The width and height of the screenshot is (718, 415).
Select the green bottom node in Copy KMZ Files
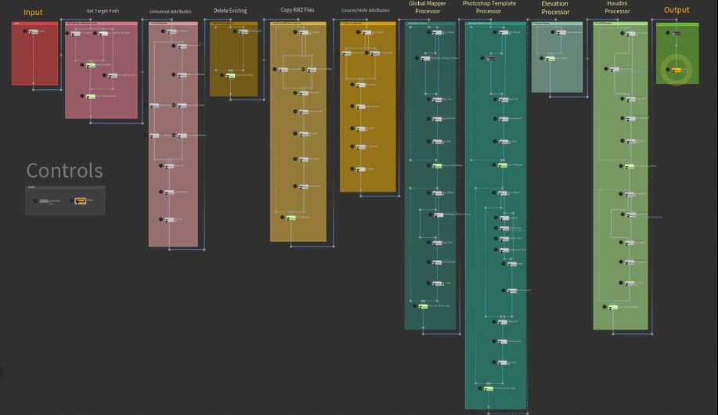[290, 217]
